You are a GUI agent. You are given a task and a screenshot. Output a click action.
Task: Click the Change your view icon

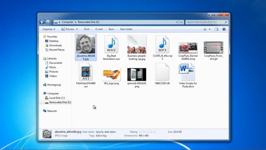pyautogui.click(x=205, y=29)
